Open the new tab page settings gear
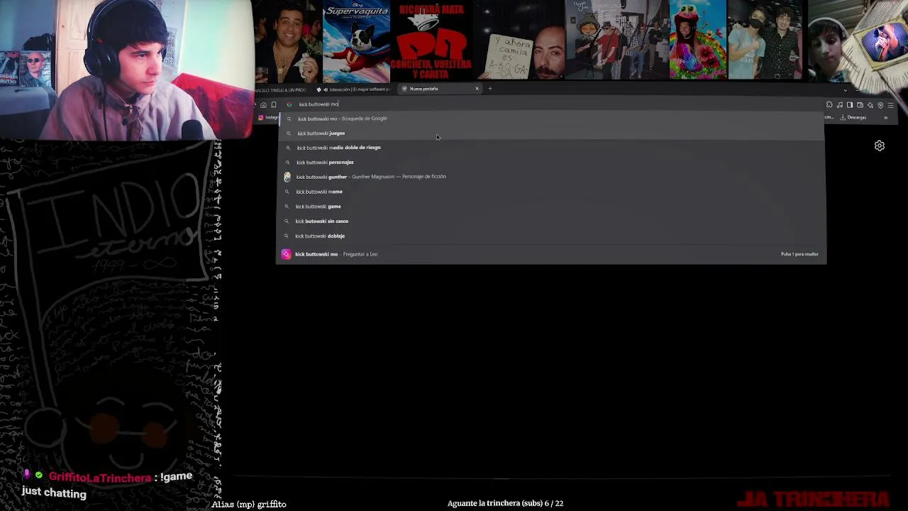This screenshot has width=908, height=511. point(880,145)
